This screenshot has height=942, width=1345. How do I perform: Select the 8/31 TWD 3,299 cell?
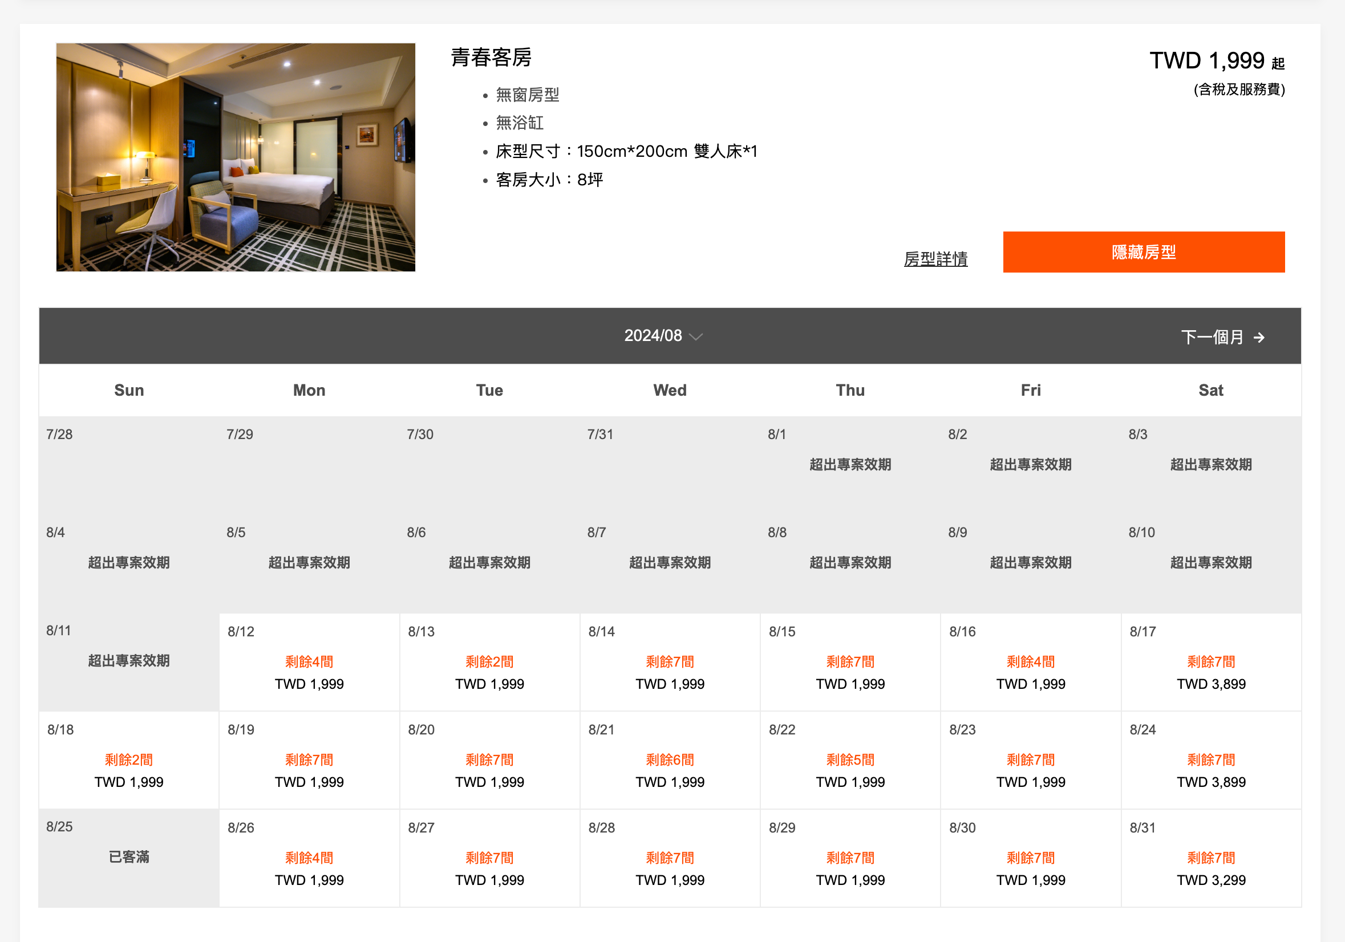coord(1210,858)
